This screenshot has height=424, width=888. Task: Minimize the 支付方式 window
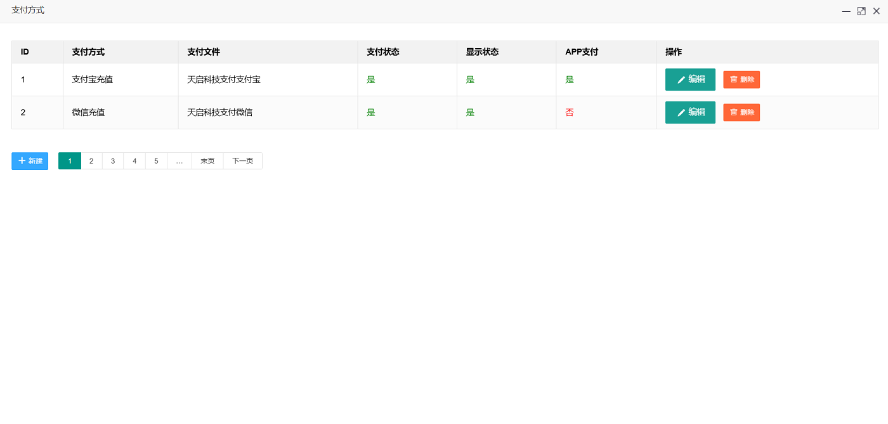[x=846, y=11]
